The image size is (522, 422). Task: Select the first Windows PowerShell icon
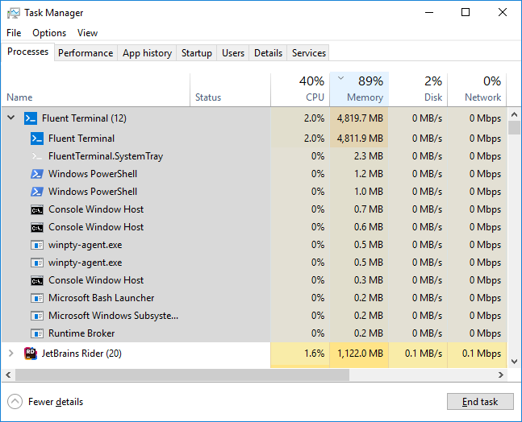[37, 174]
